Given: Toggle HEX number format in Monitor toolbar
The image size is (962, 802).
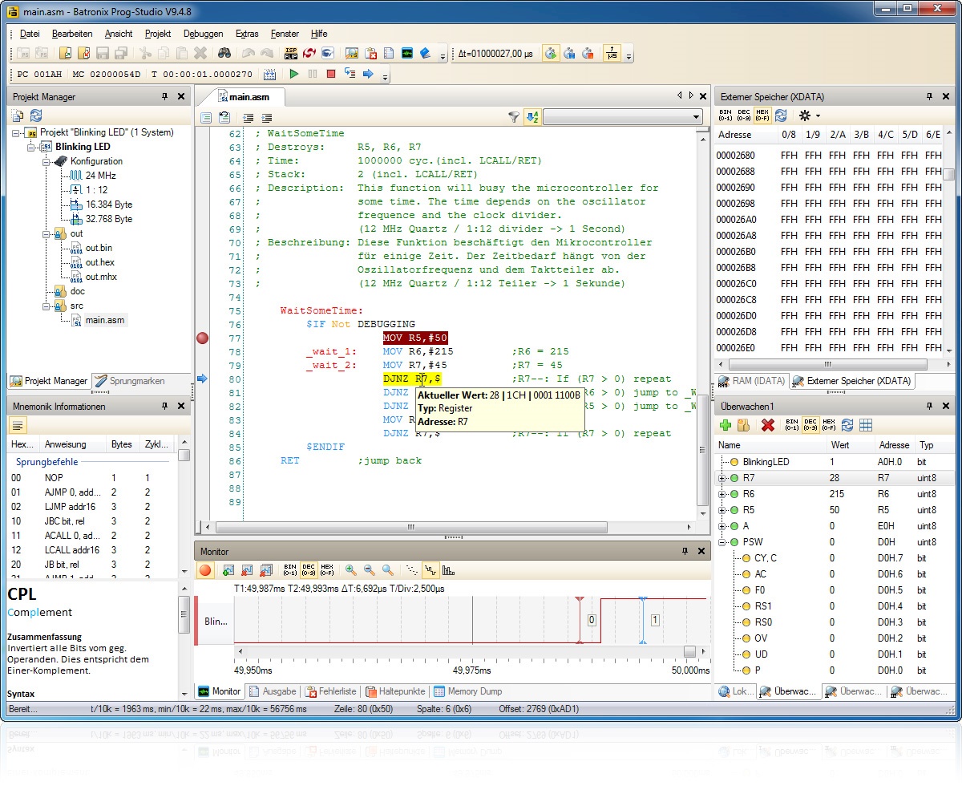Looking at the screenshot, I should click(327, 570).
